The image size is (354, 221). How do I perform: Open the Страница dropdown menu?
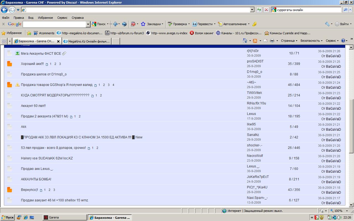click(289, 41)
